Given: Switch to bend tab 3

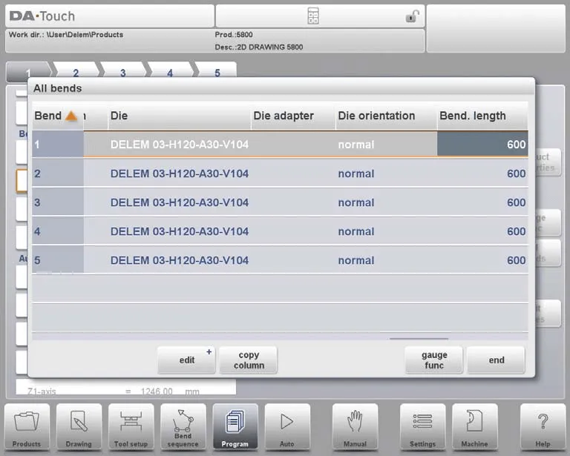Looking at the screenshot, I should coord(123,73).
